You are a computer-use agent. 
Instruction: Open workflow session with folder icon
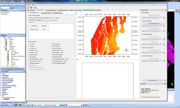tap(28, 8)
